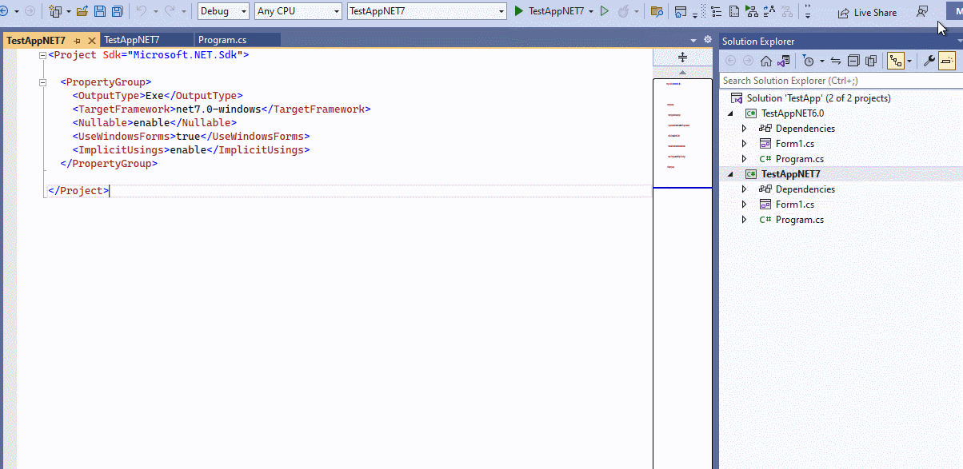Open the Any CPU platform dropdown
This screenshot has width=963, height=469.
point(337,11)
